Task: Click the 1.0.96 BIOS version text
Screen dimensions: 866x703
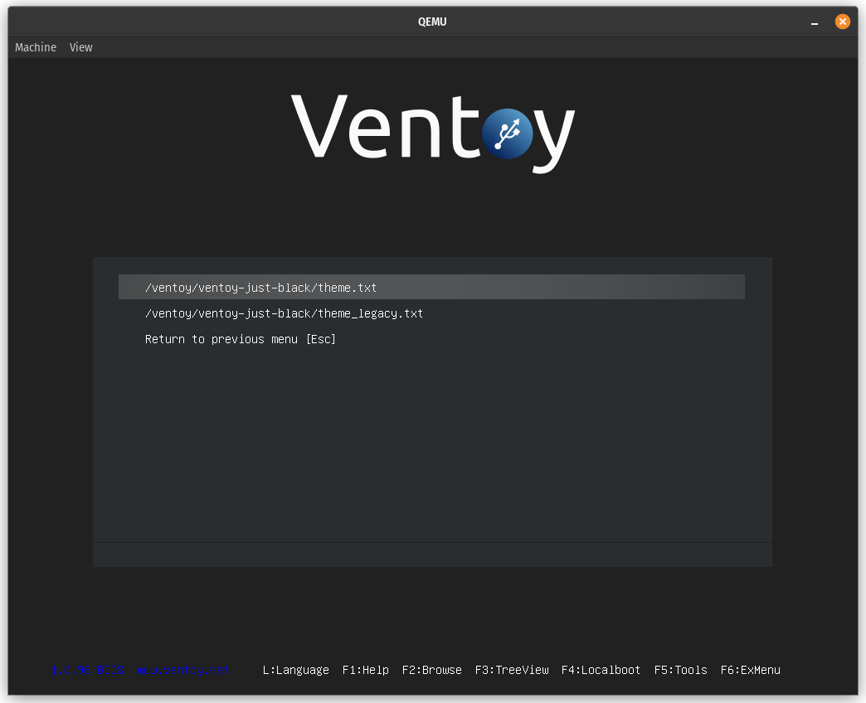Action: [x=87, y=670]
